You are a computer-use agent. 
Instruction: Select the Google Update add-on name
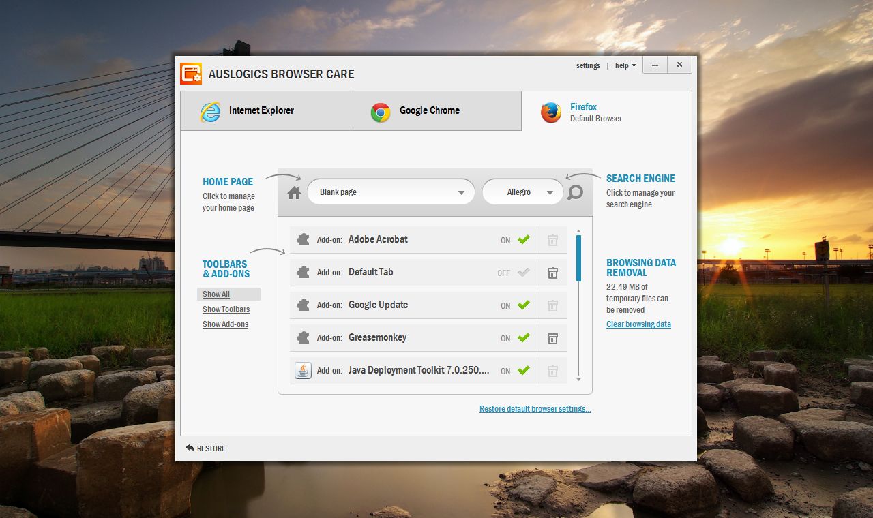pyautogui.click(x=378, y=305)
